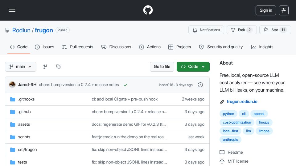Select the anthropic topic tag

pos(230,140)
